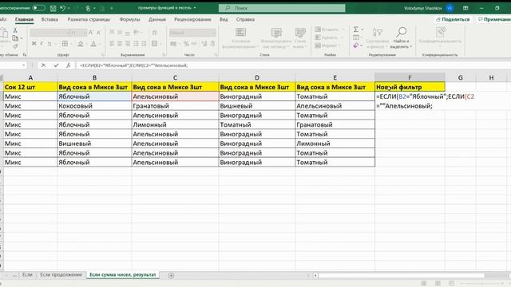The image size is (511, 287).
Task: Click the Clear eraser icon
Action: click(356, 45)
